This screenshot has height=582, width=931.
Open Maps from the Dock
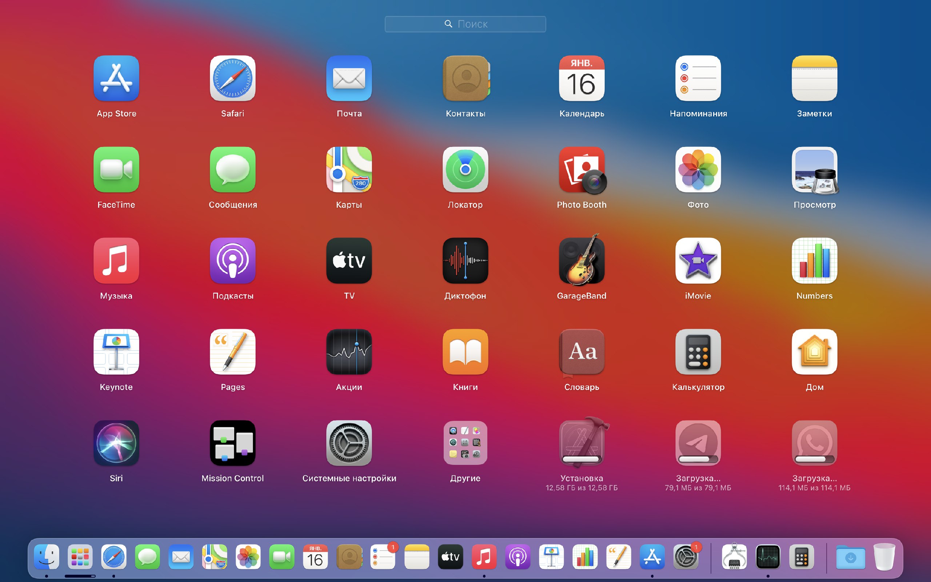(x=215, y=557)
